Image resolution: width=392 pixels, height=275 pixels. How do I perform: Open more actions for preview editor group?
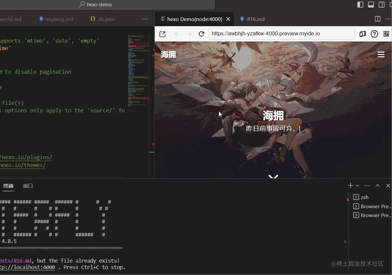(x=388, y=19)
